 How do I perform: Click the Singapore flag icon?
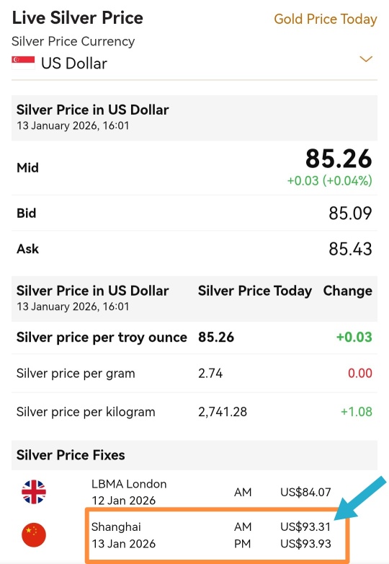click(23, 63)
